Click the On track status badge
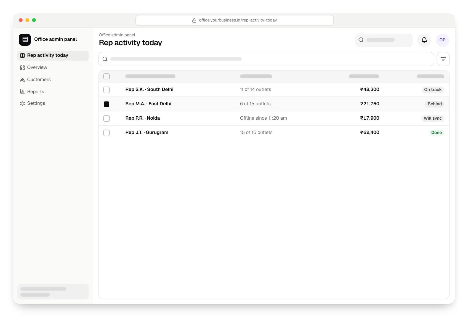The image size is (468, 317). [x=433, y=90]
